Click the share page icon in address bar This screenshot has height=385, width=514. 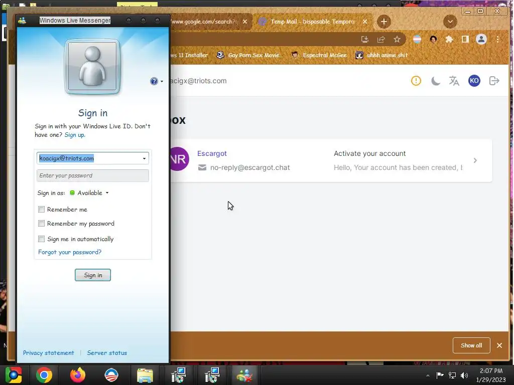click(x=381, y=40)
